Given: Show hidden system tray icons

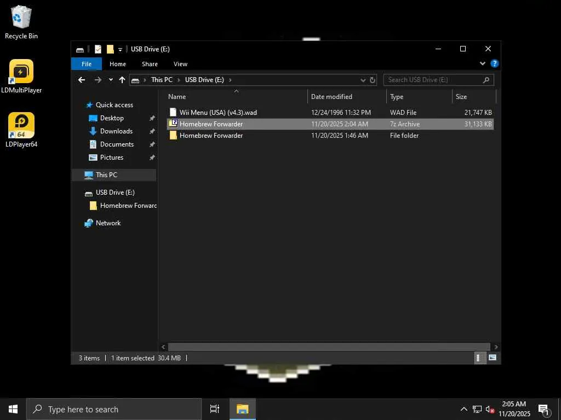Looking at the screenshot, I should pyautogui.click(x=463, y=409).
